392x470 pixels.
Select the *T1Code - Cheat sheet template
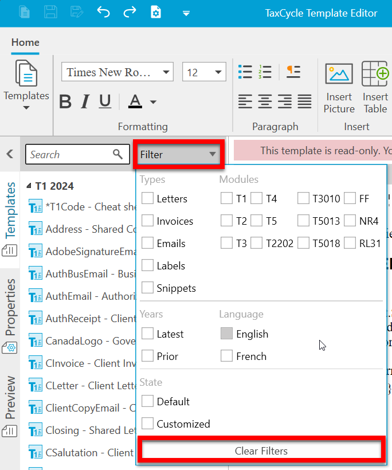point(83,207)
